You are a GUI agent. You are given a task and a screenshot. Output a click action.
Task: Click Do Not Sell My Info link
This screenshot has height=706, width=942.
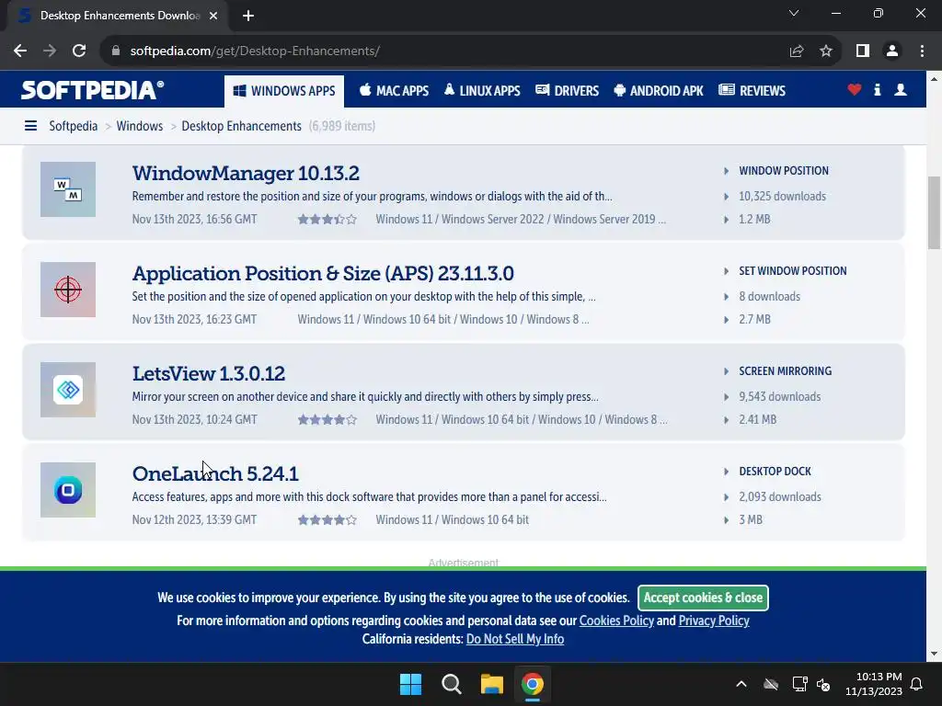pyautogui.click(x=515, y=639)
